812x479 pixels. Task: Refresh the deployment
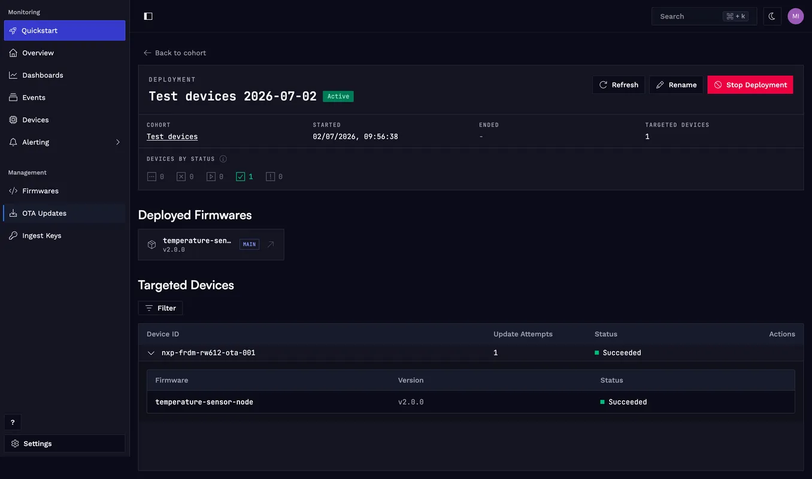pos(619,84)
